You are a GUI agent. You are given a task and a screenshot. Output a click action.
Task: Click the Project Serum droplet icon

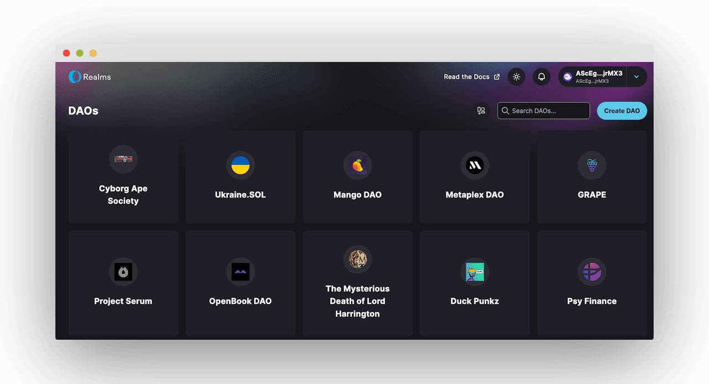(x=123, y=271)
